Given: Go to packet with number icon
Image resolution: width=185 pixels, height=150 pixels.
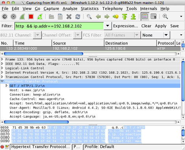Looking at the screenshot, I should (x=116, y=17).
